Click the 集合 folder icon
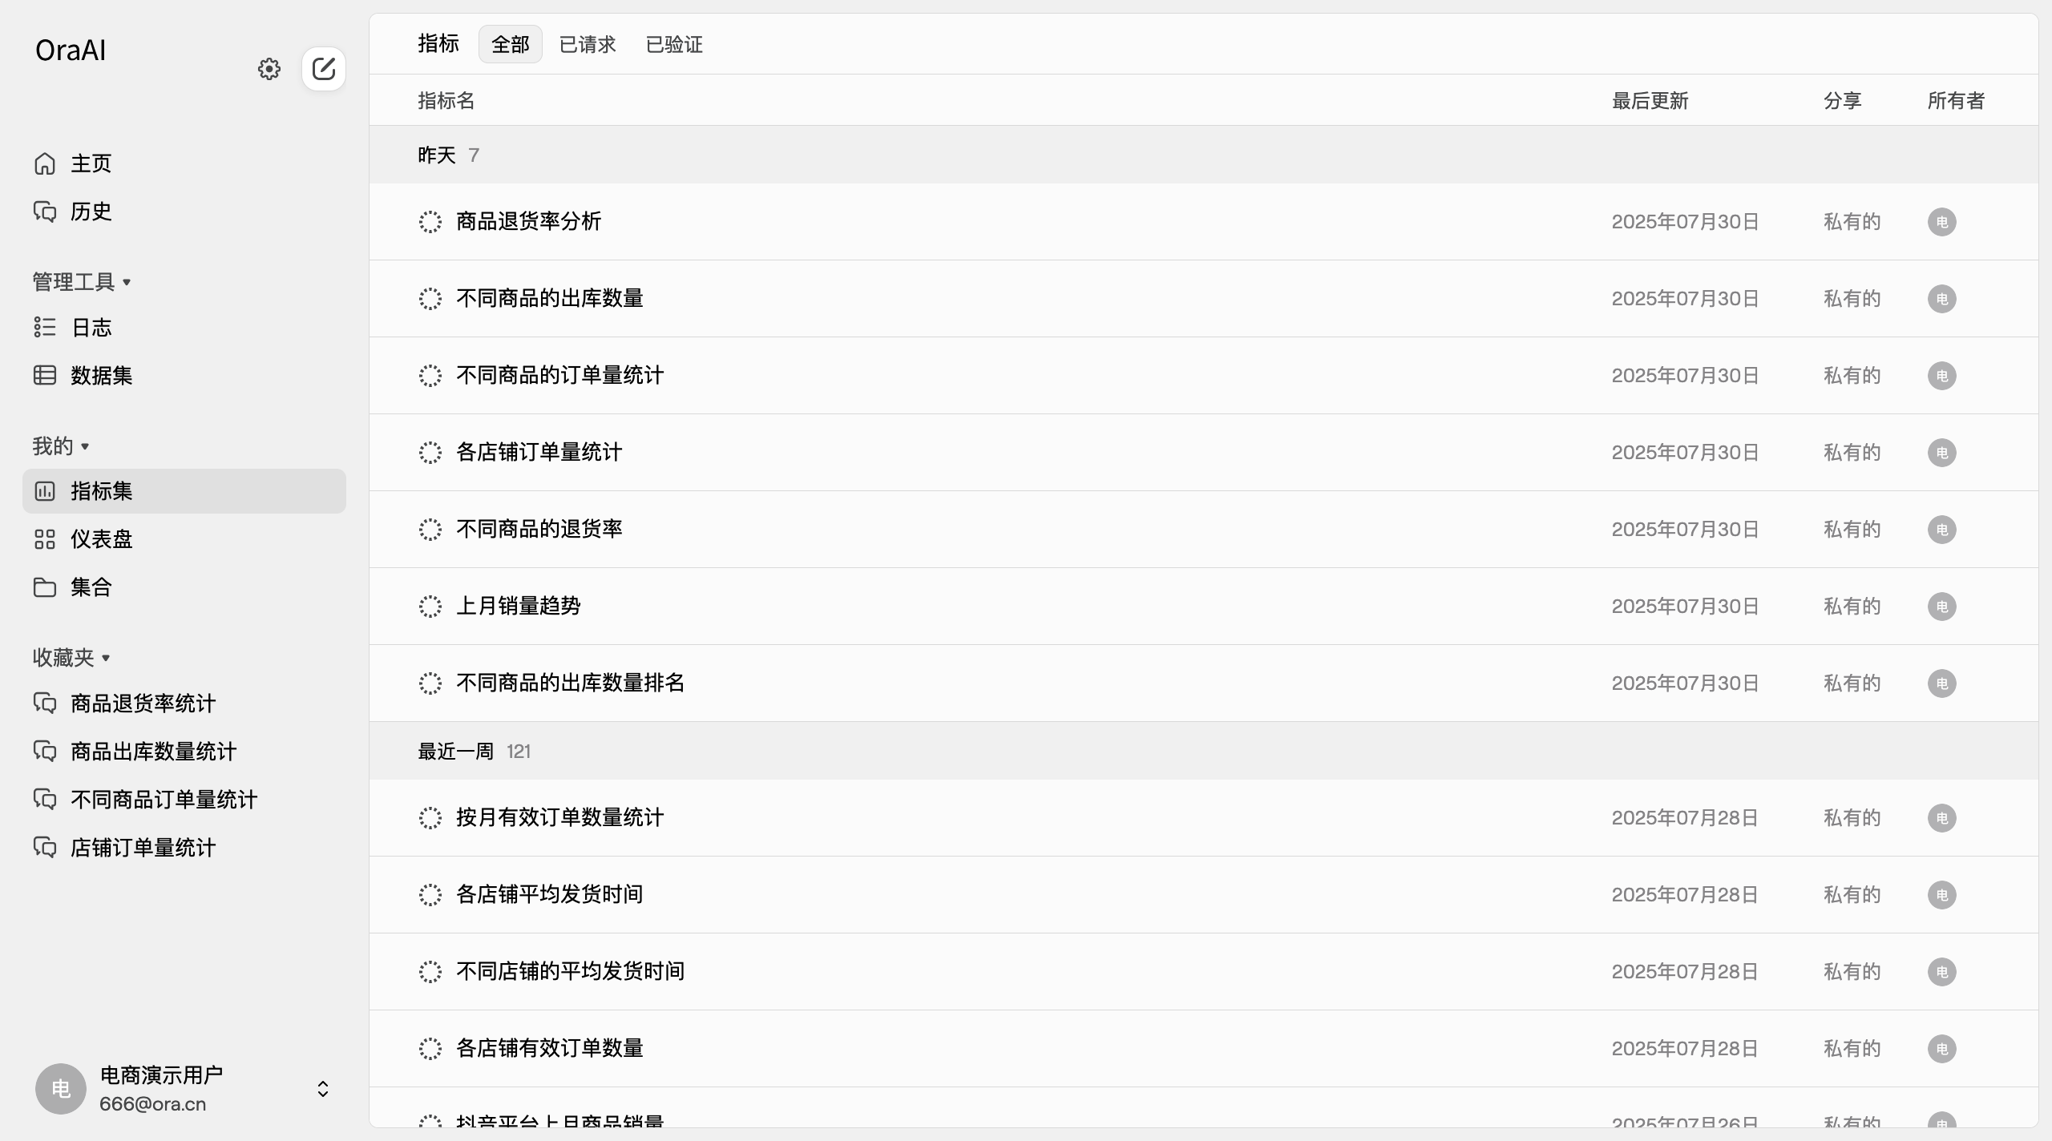2052x1141 pixels. tap(45, 587)
